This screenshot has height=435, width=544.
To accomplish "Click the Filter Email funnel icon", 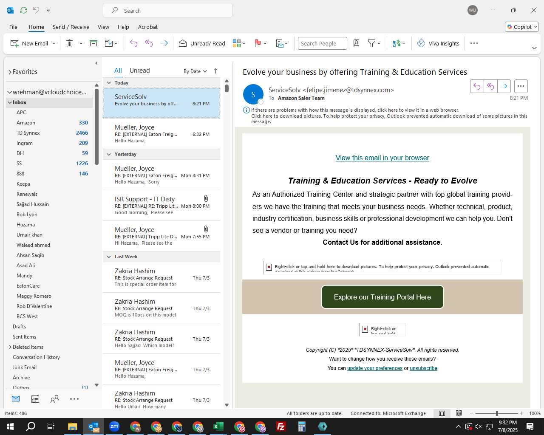I will [371, 43].
